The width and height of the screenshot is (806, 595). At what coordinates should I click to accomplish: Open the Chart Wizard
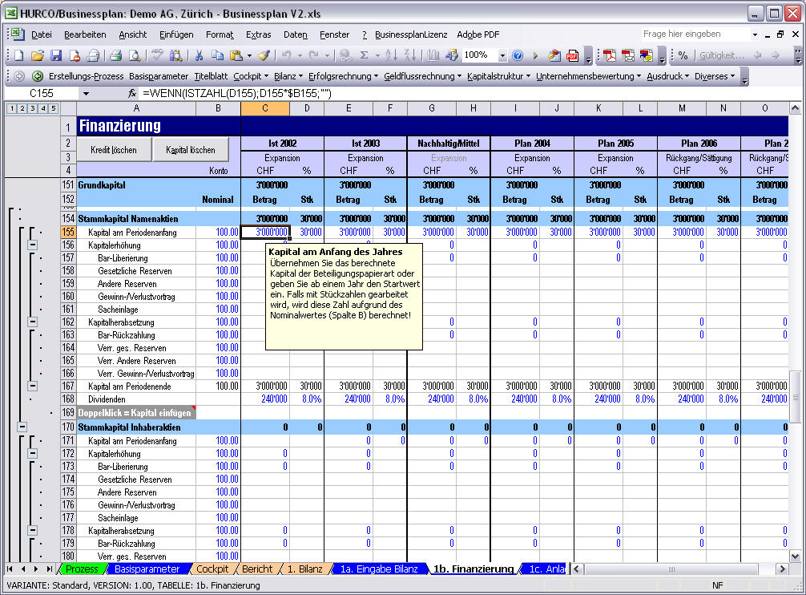433,55
